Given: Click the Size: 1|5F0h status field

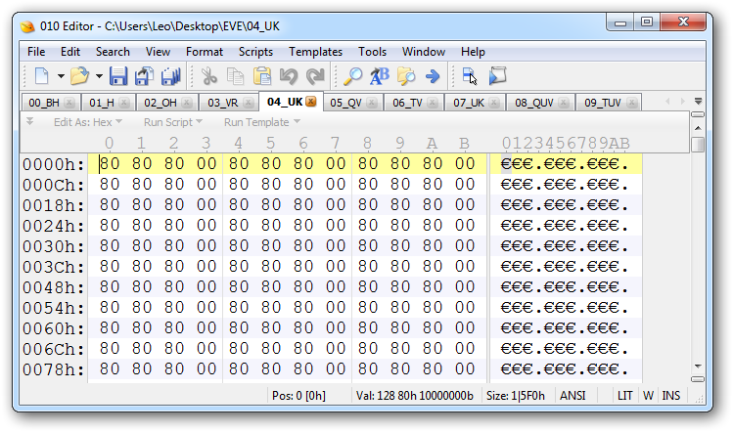Looking at the screenshot, I should 516,396.
